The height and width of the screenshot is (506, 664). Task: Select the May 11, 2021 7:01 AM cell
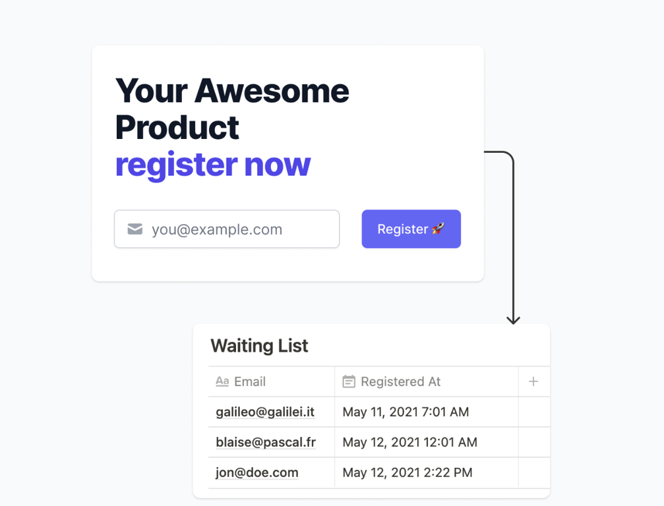406,412
